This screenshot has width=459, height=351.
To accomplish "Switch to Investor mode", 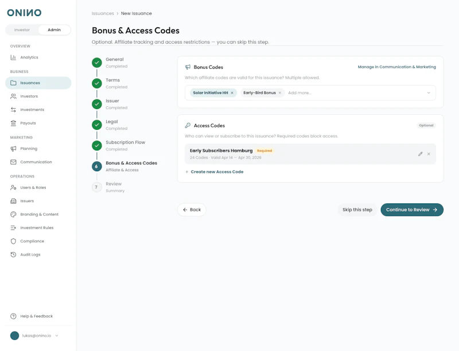I will tap(22, 30).
